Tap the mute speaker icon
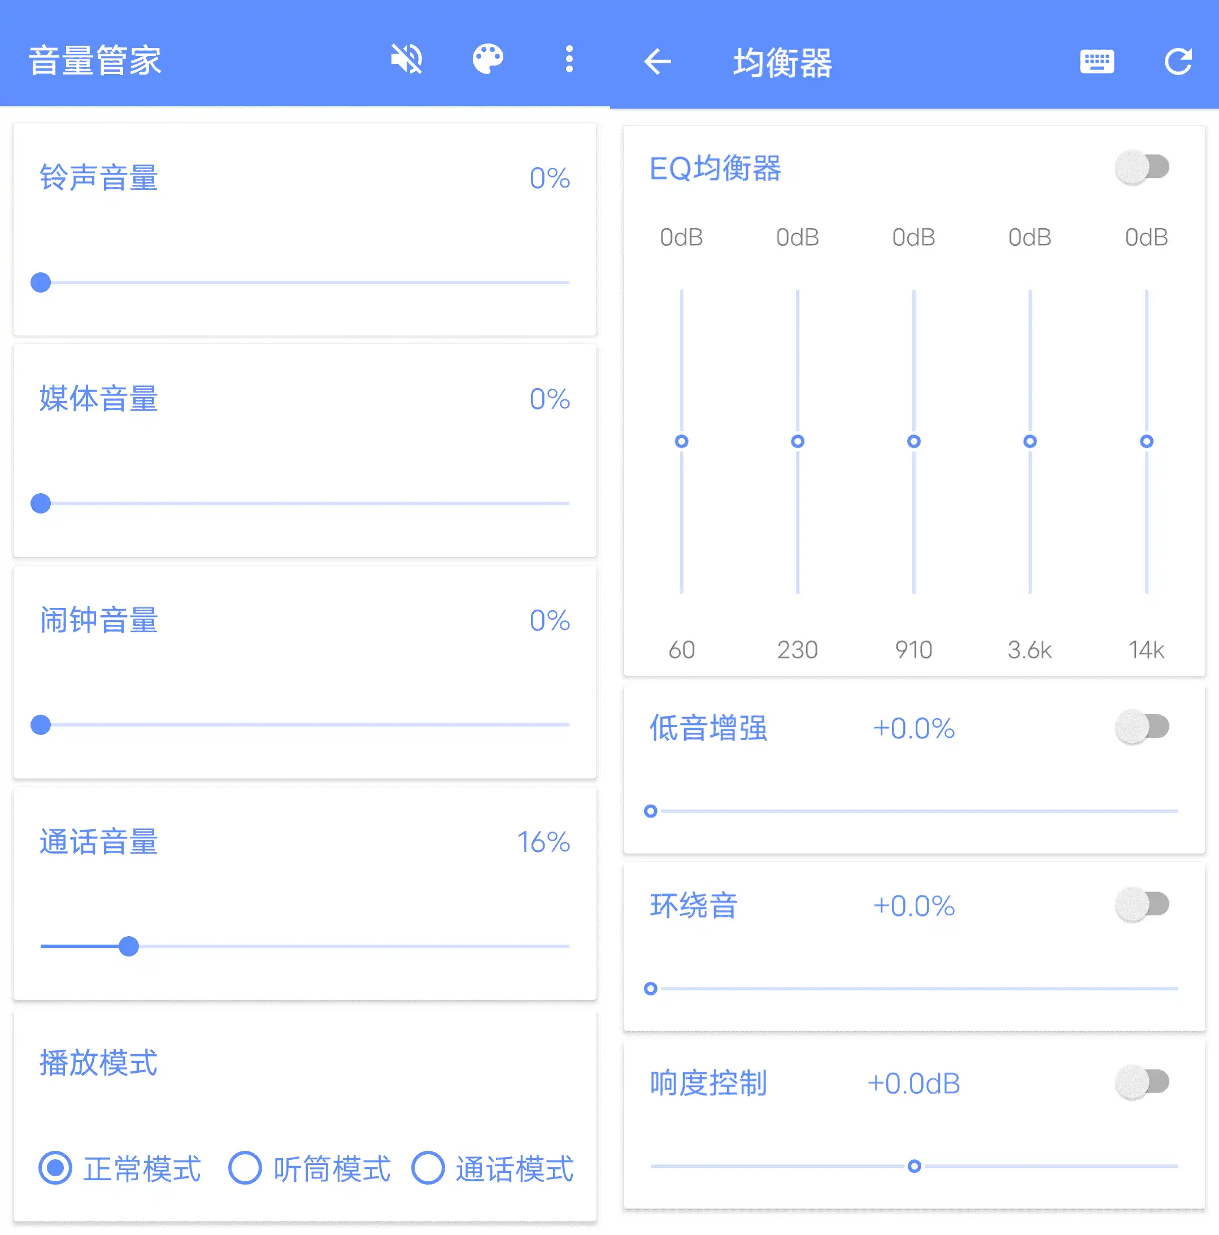The height and width of the screenshot is (1235, 1219). (407, 59)
